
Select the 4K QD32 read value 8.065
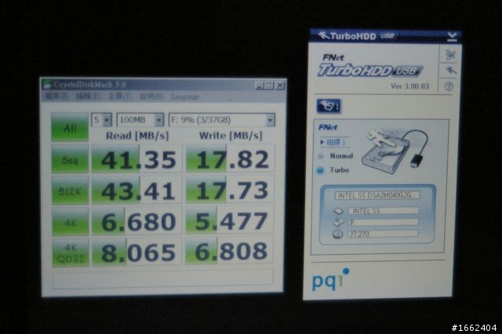tap(137, 252)
